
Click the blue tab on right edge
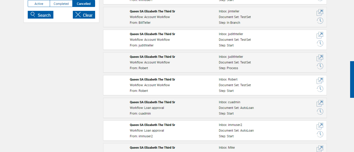pos(352,79)
